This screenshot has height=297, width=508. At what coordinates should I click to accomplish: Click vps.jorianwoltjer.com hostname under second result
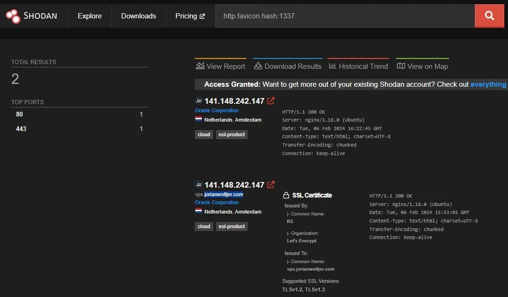click(219, 194)
